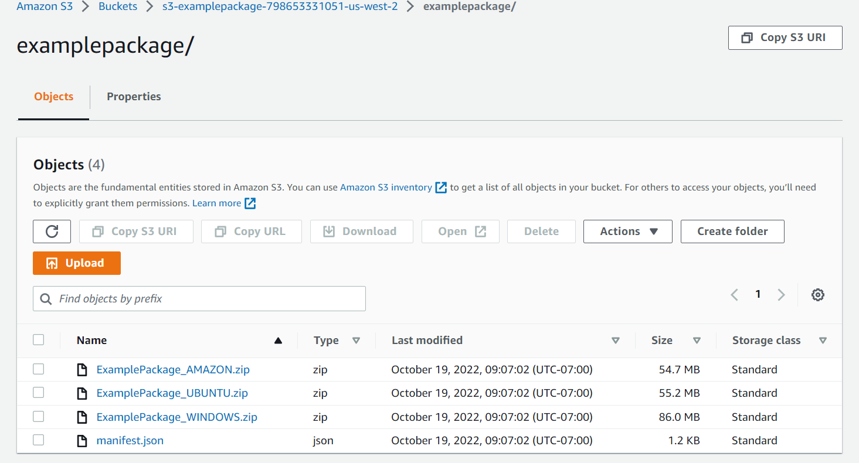
Task: Switch to the Properties tab
Action: [134, 96]
